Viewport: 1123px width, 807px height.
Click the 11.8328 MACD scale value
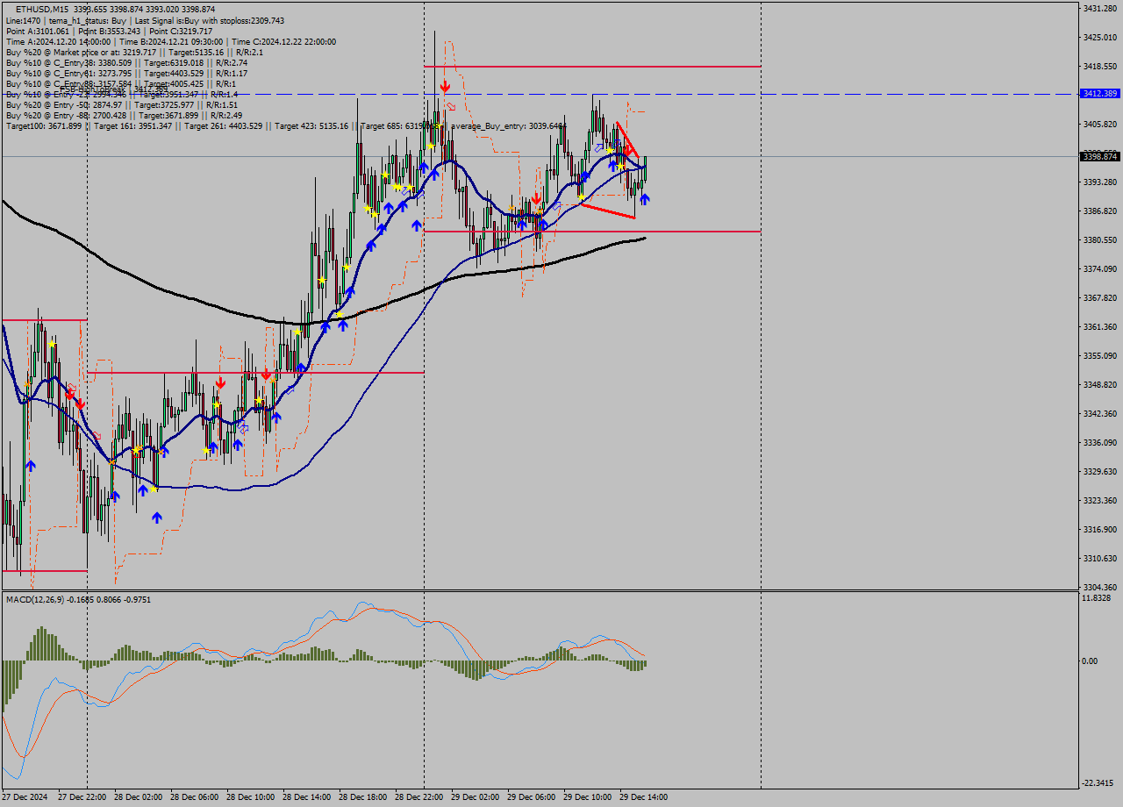[1097, 597]
